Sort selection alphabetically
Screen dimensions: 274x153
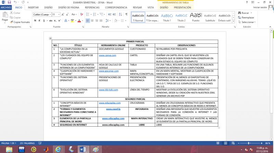(121, 14)
